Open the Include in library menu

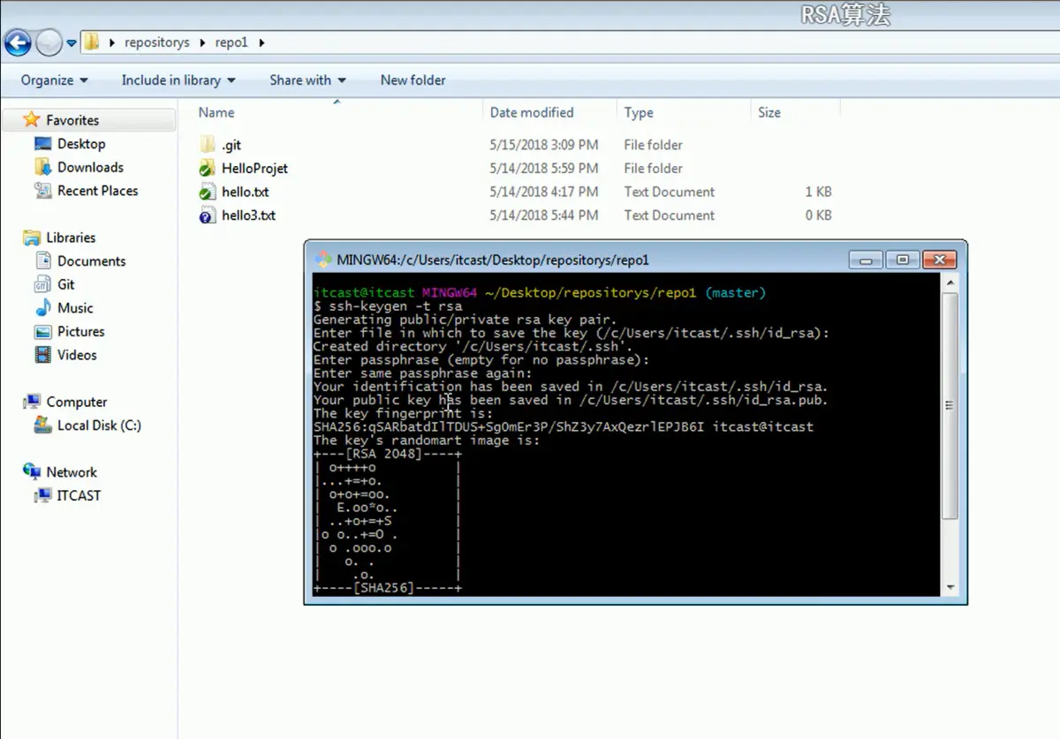click(x=178, y=80)
